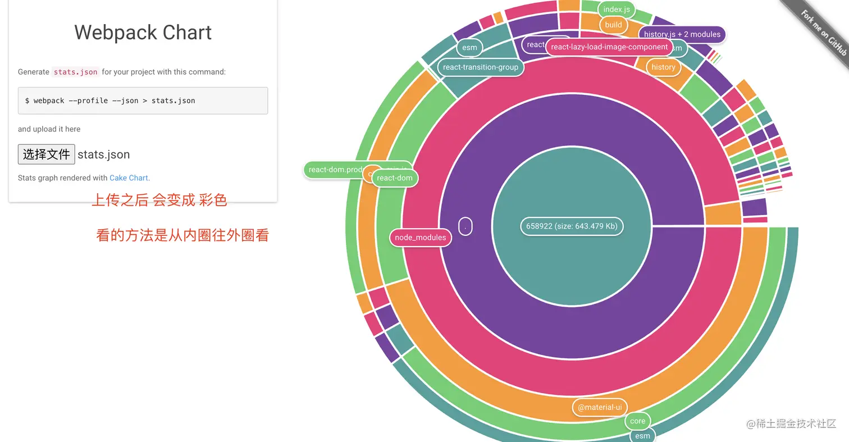
Task: Click the build chart label
Action: coord(613,25)
